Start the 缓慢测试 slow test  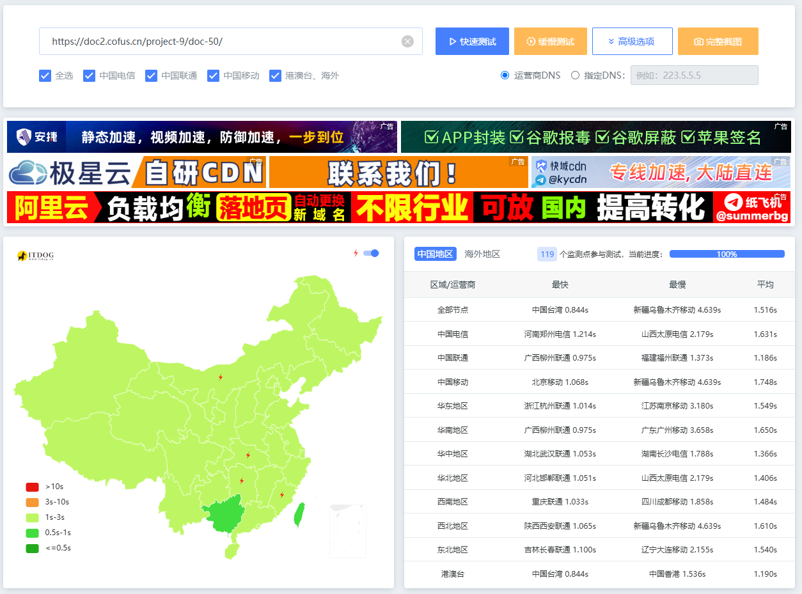coord(551,42)
